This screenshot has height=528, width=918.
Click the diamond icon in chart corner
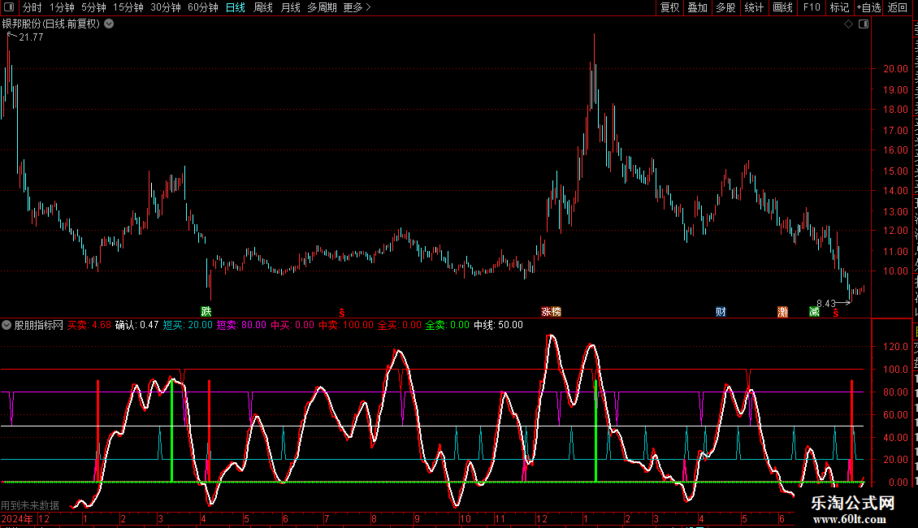point(848,24)
